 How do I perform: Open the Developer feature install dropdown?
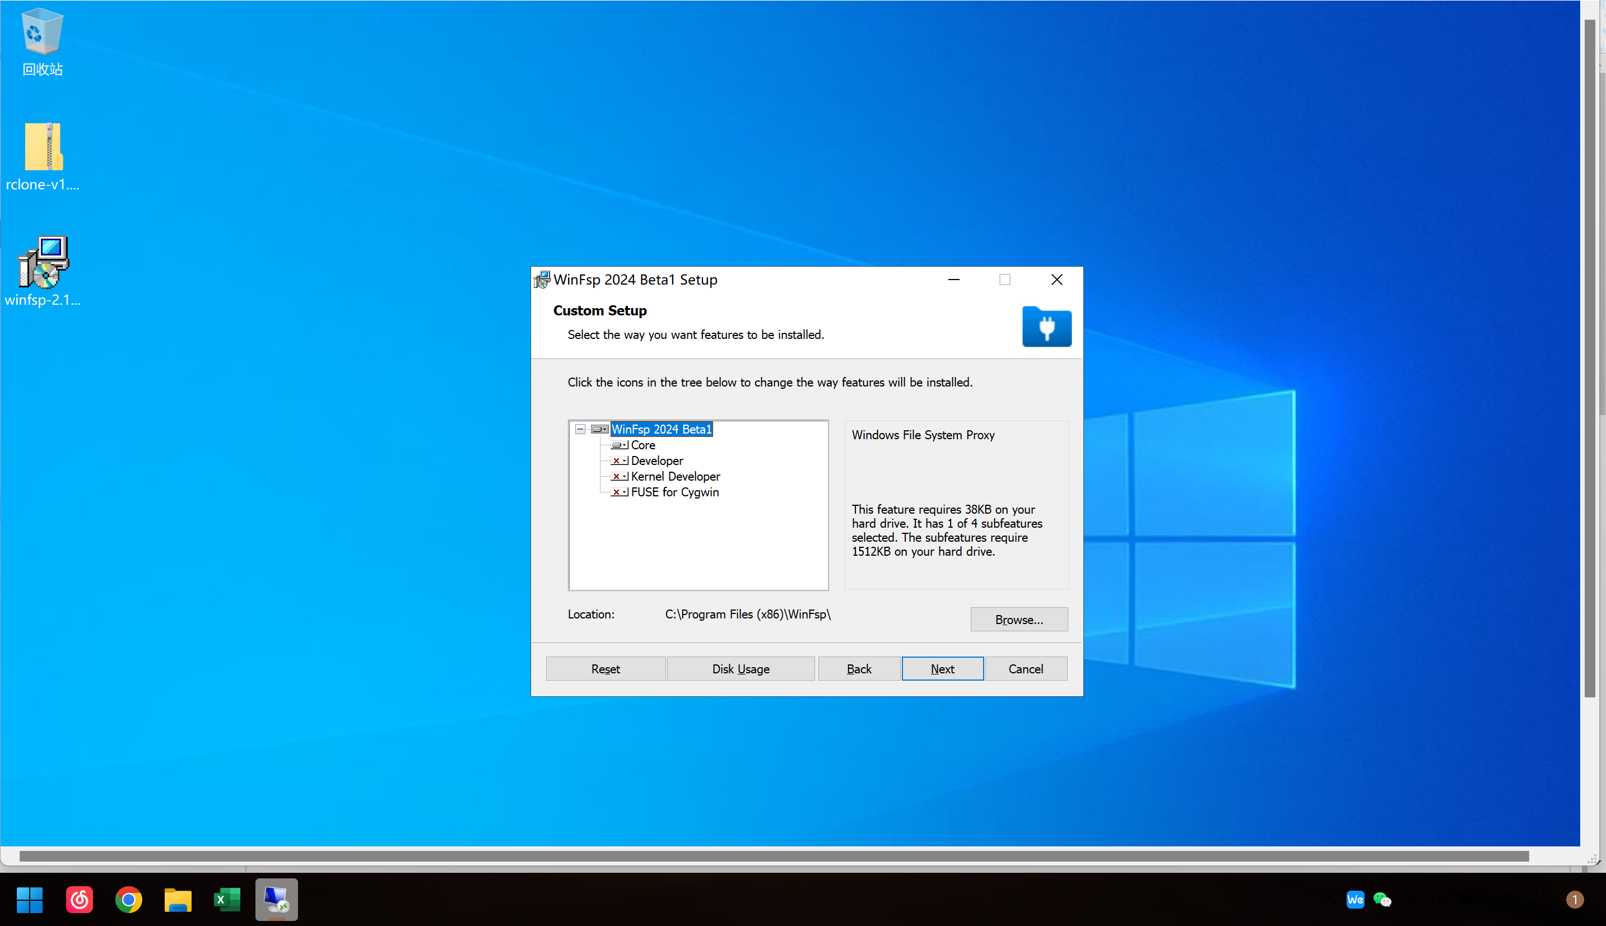point(619,460)
